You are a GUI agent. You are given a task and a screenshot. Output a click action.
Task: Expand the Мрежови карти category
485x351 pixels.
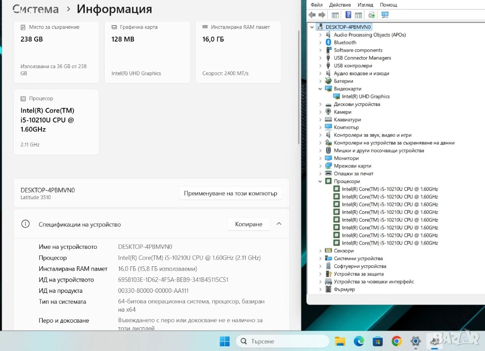(x=321, y=166)
